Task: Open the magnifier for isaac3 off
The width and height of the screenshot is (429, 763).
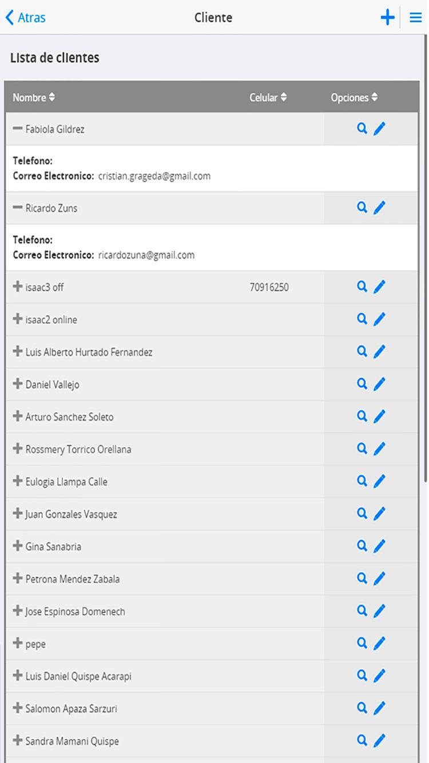Action: click(362, 287)
